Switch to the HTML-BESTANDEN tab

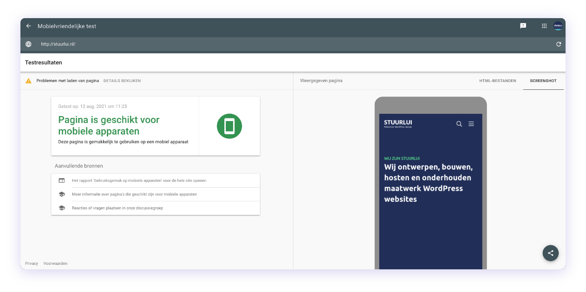497,81
